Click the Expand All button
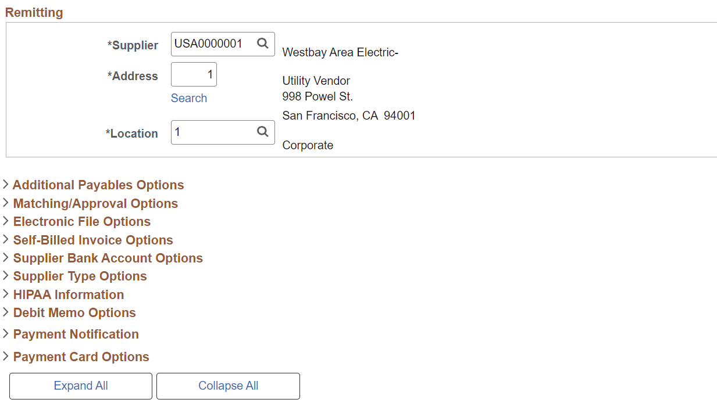 (80, 386)
